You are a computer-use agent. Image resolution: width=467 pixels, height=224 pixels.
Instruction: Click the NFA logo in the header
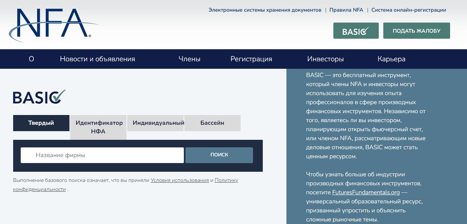53,24
